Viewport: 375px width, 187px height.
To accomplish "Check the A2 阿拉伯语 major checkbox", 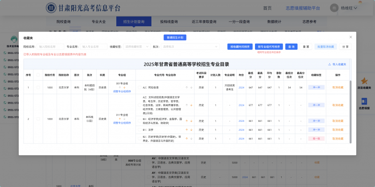I will (x=139, y=88).
